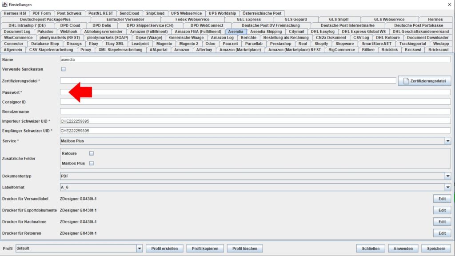Open the UPS Webservice tab
The image size is (455, 256).
coord(186,13)
